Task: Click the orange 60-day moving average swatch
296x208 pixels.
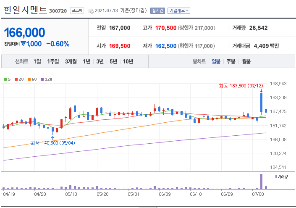Action: (x=29, y=79)
